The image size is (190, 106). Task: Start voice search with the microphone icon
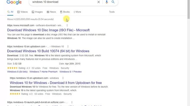[107, 2]
